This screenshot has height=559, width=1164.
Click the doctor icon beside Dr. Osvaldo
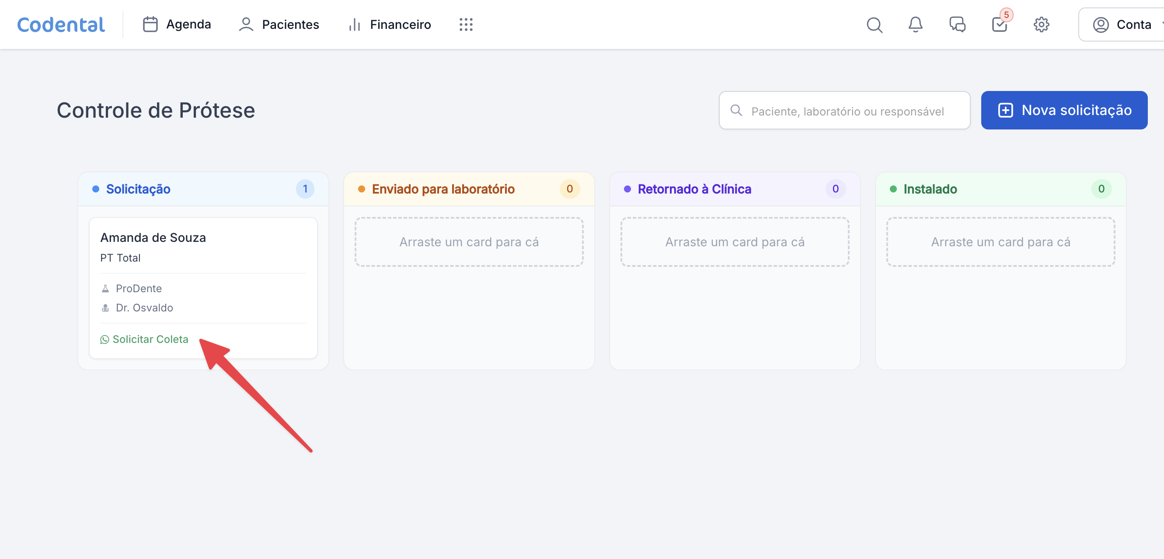click(105, 308)
